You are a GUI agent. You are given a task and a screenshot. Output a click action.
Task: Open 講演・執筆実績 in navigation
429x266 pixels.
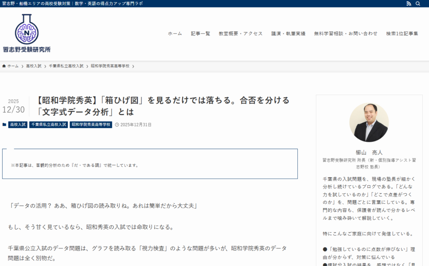[x=288, y=33]
